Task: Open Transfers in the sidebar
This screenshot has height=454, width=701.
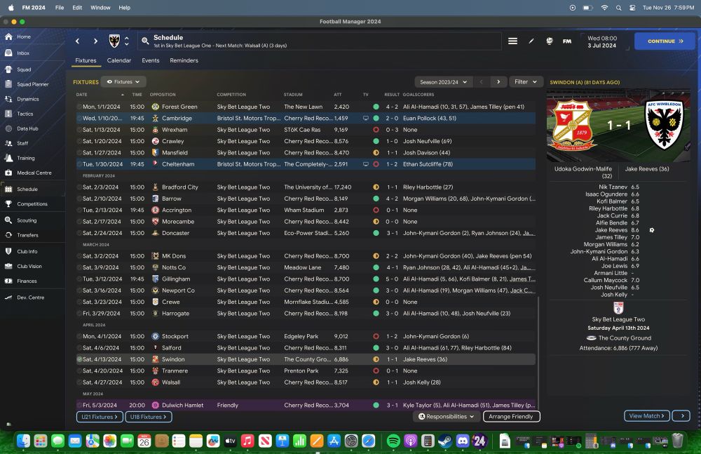Action: pyautogui.click(x=27, y=235)
